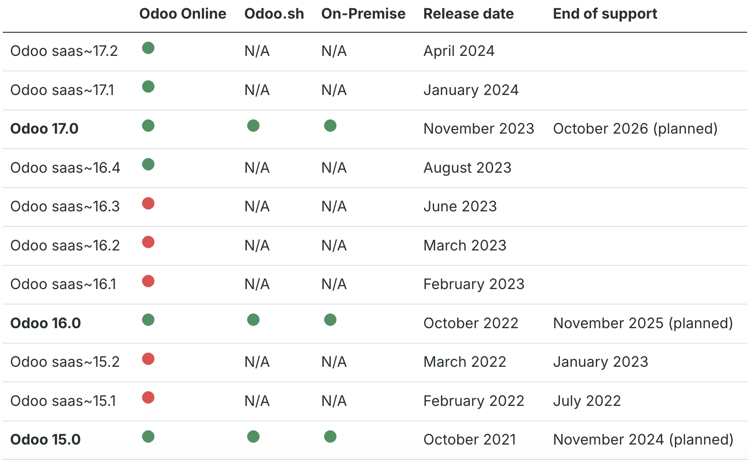Image resolution: width=749 pixels, height=460 pixels.
Task: Click green Odoo.sh dot in Odoo 17.0 row
Action: click(253, 125)
